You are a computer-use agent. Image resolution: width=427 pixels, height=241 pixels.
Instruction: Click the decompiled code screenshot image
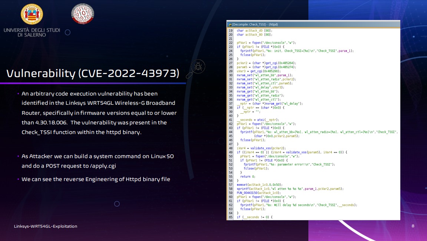click(314, 120)
